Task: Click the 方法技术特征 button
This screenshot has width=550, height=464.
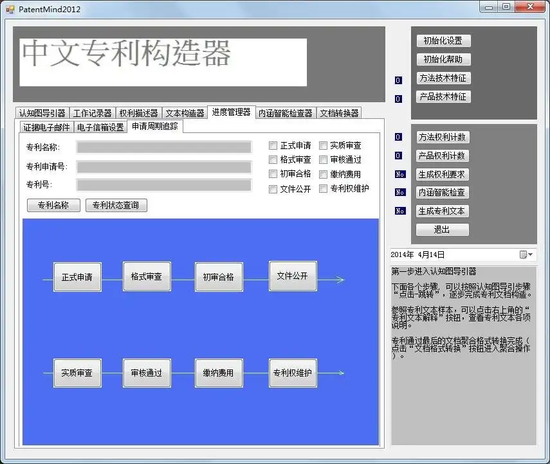Action: point(443,78)
